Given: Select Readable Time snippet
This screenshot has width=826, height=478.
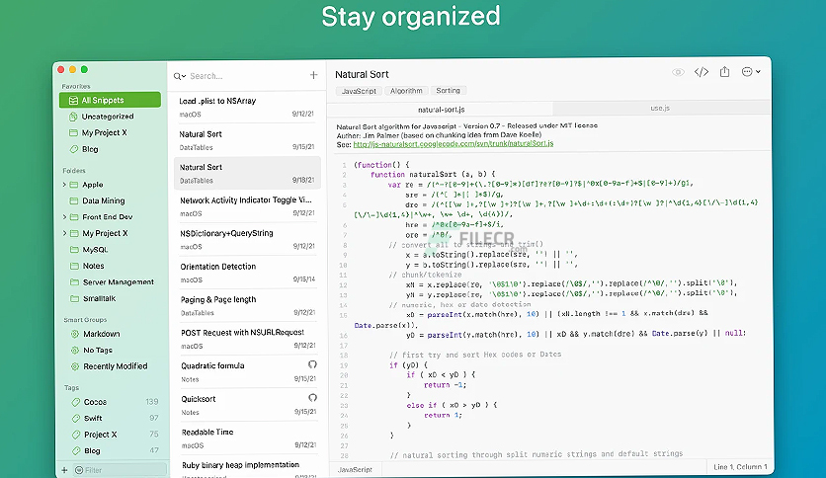Looking at the screenshot, I should pyautogui.click(x=247, y=438).
